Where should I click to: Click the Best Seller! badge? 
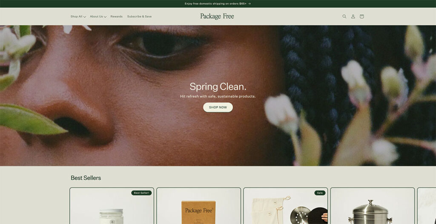pyautogui.click(x=141, y=193)
